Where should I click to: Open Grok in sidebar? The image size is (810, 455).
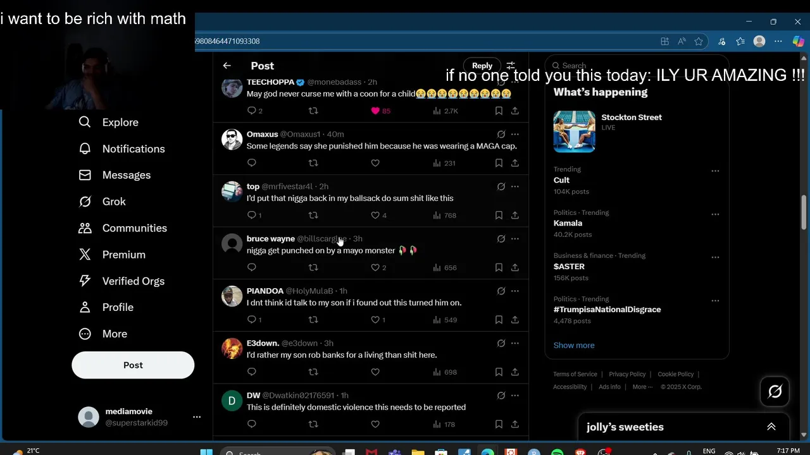click(102, 202)
